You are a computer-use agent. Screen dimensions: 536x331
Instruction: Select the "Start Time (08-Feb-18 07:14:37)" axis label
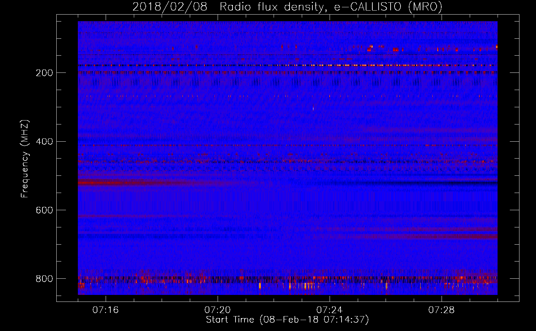pyautogui.click(x=288, y=320)
